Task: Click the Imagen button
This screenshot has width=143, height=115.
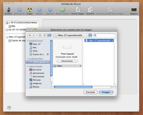Action: click(x=106, y=92)
